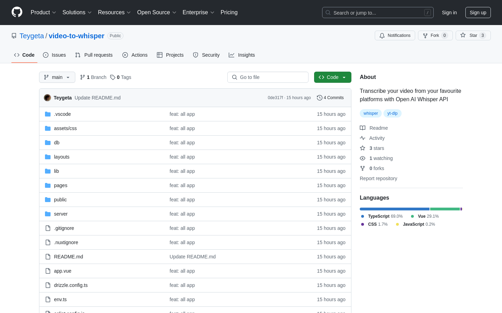
Task: Click the drizzle.config.ts file icon
Action: tap(48, 285)
